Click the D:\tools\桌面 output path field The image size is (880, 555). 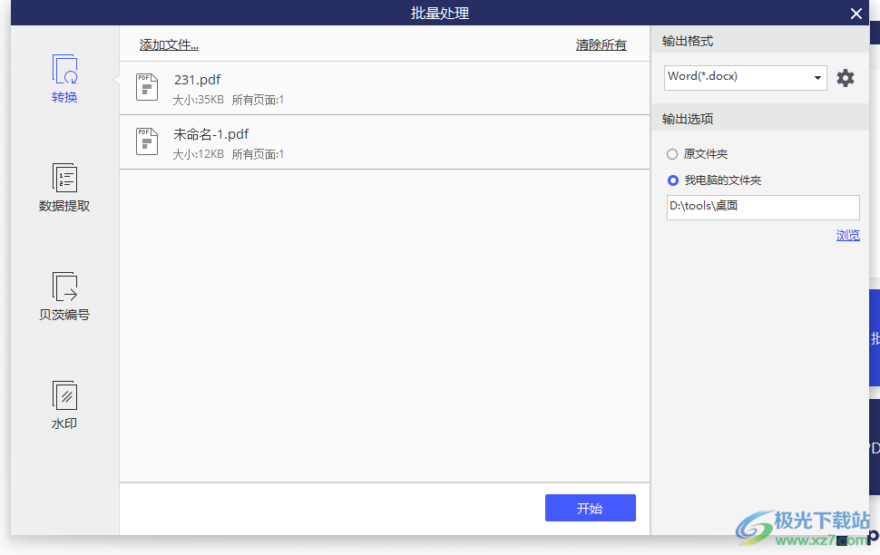(762, 207)
